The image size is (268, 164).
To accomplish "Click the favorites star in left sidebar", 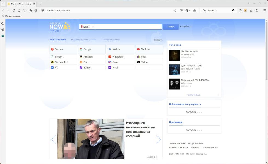I will (3, 24).
